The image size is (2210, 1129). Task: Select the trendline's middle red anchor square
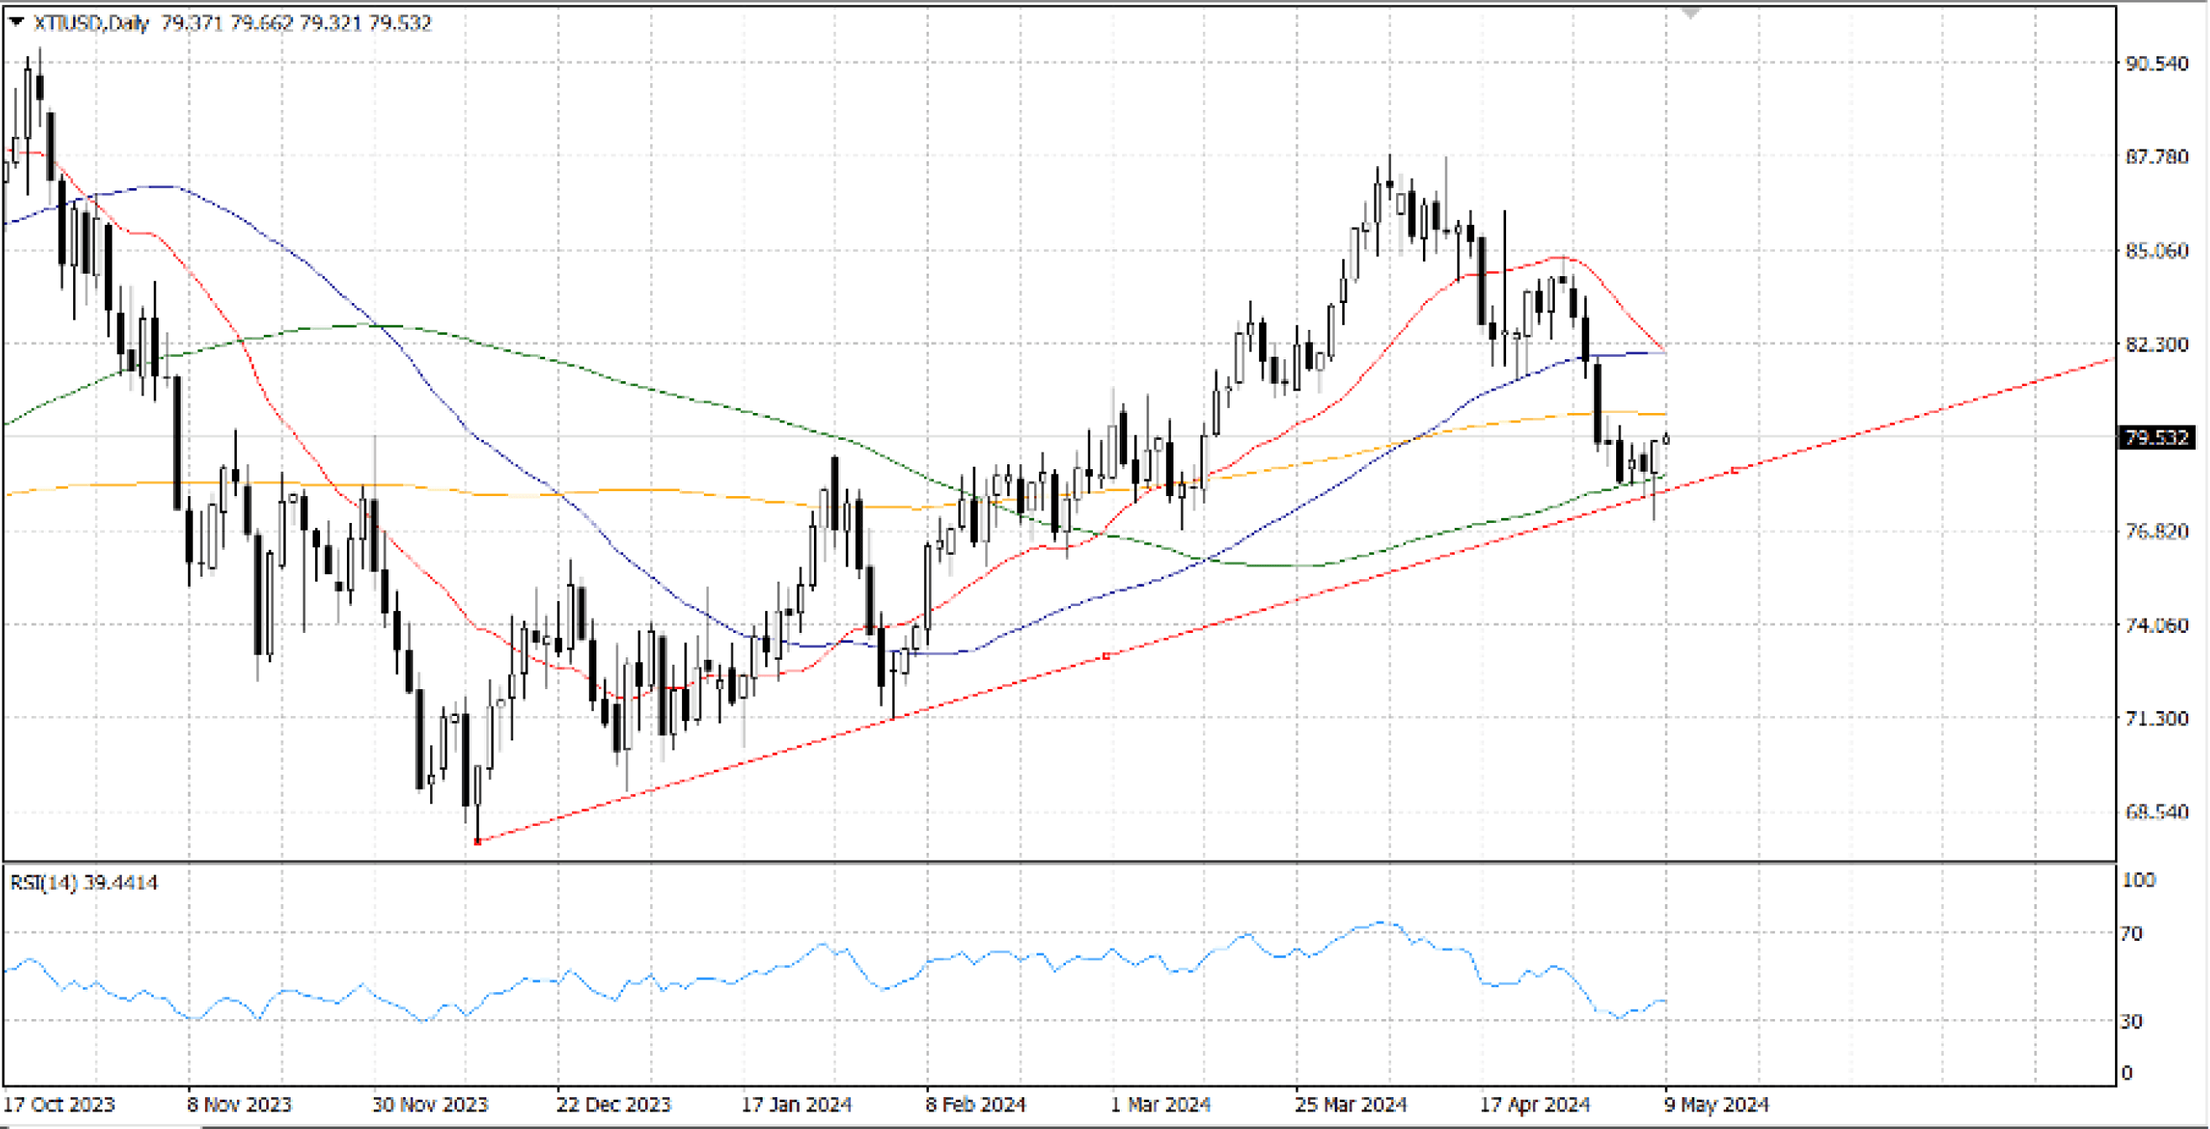pos(1106,656)
